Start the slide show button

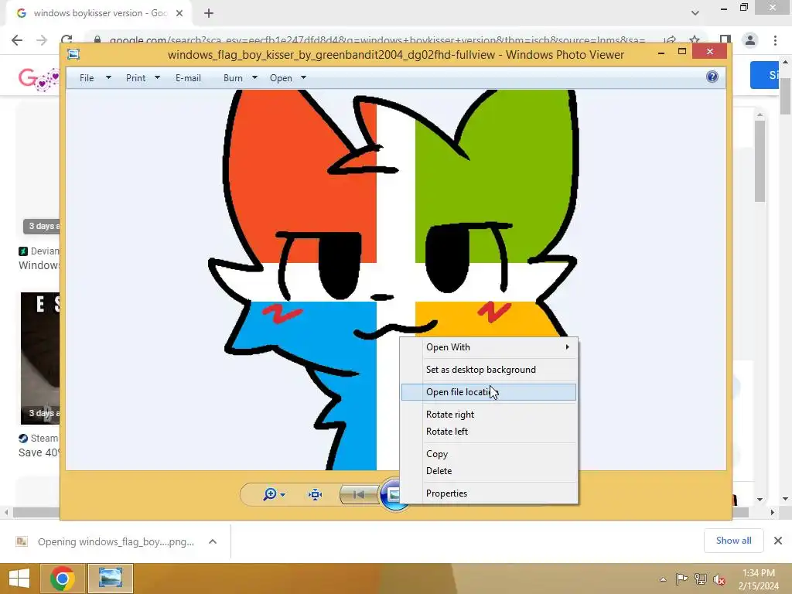pos(392,494)
